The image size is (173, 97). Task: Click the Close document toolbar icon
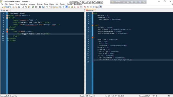14,7
